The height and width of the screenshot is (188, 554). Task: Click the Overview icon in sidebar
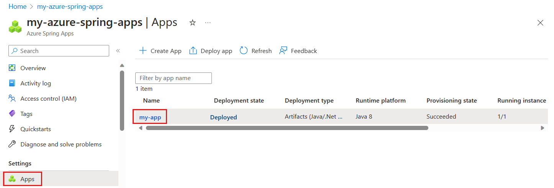click(x=12, y=68)
